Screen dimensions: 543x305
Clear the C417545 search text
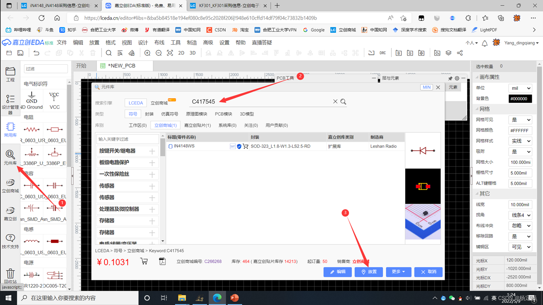pos(335,101)
